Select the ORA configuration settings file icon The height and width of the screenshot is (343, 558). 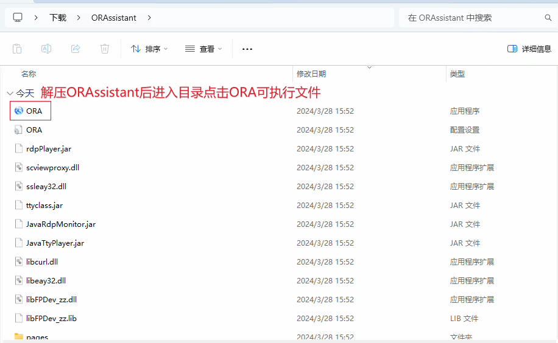(x=18, y=130)
